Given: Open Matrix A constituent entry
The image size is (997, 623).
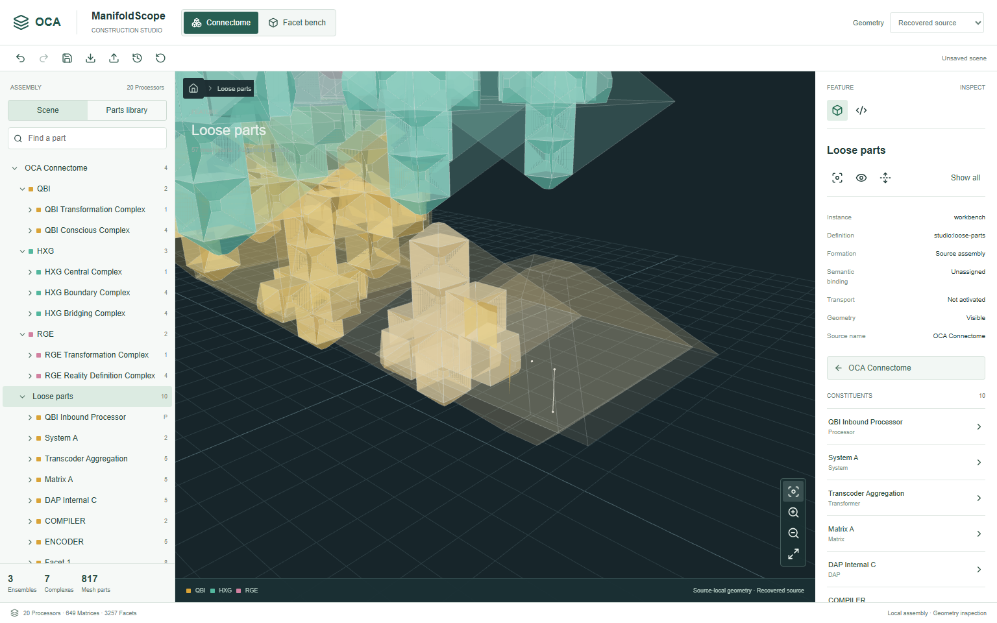Looking at the screenshot, I should (x=906, y=533).
